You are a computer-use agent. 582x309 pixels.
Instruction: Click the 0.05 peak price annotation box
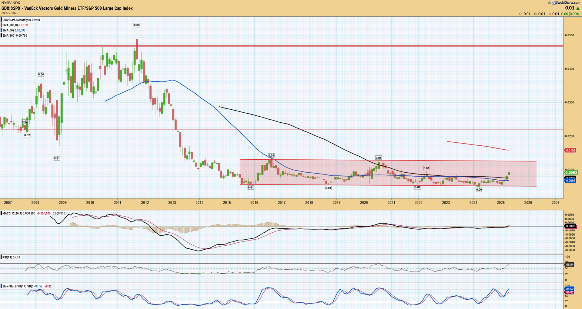tap(137, 25)
